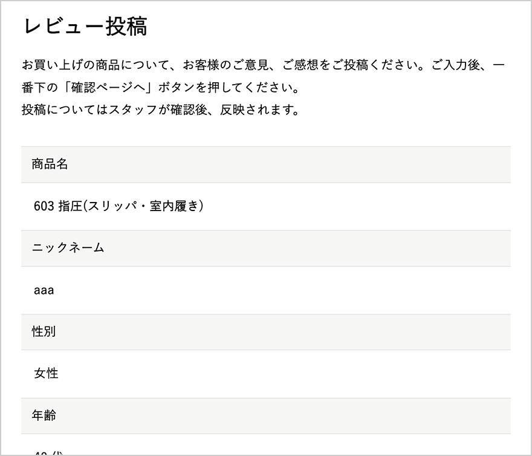Select the 603 指圧 product name value

58,206
